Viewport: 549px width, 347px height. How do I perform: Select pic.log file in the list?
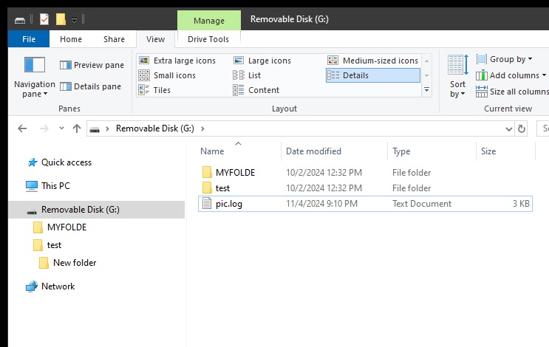coord(229,204)
